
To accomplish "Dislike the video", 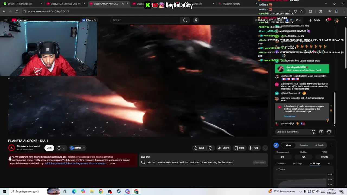I will point(210,148).
